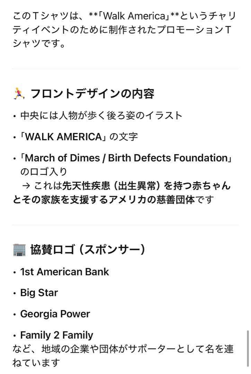Click the Georgia Power list item

(55, 314)
